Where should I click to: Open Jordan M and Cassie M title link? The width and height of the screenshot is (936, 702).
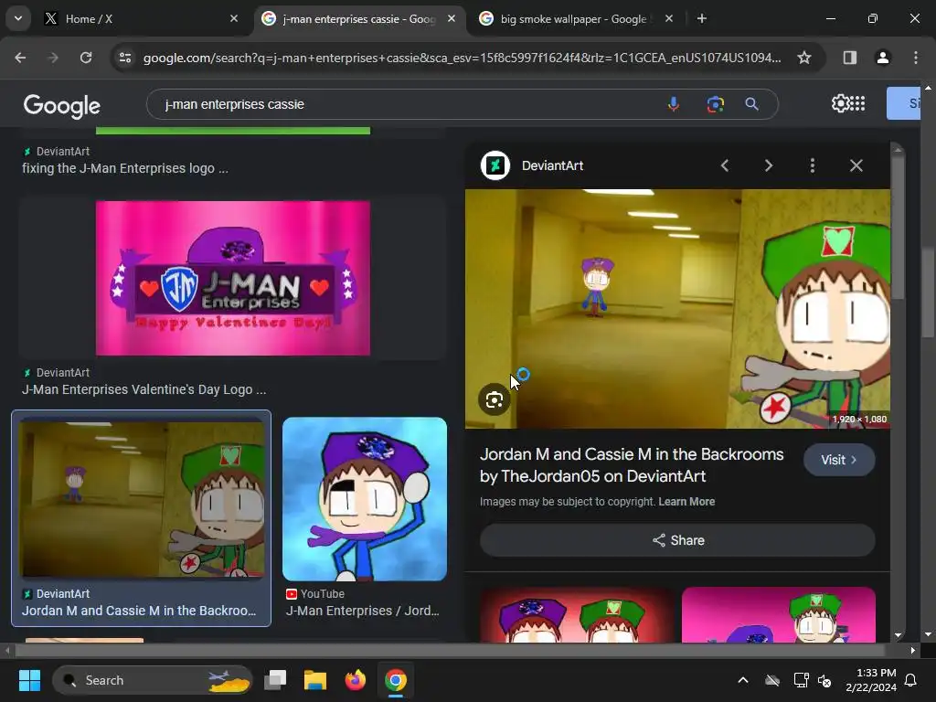[632, 465]
